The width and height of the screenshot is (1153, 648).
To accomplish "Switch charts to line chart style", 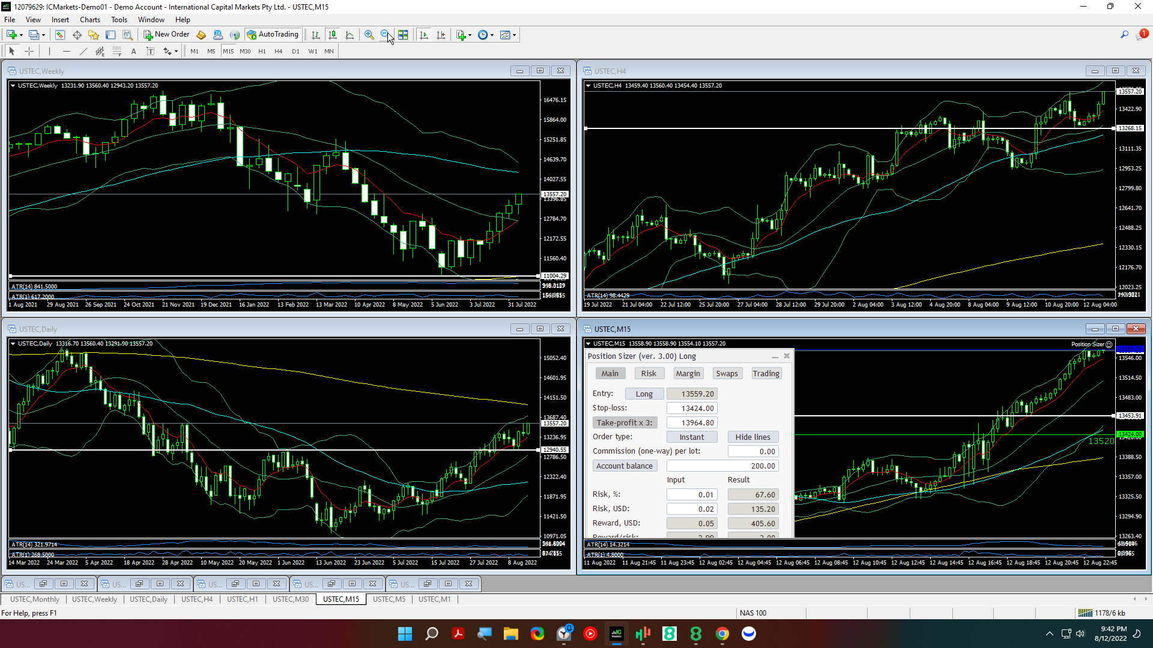I will coord(350,35).
